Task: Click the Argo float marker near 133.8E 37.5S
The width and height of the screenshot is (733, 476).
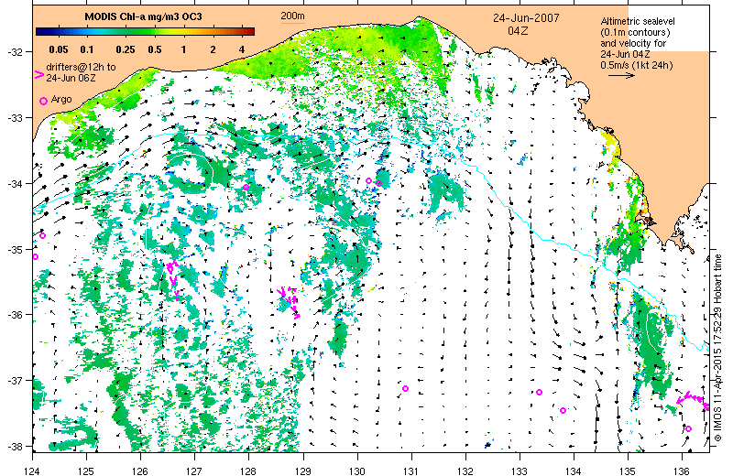Action: tap(563, 411)
